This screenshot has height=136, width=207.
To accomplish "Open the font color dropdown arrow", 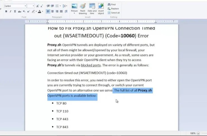I will pos(42,11).
